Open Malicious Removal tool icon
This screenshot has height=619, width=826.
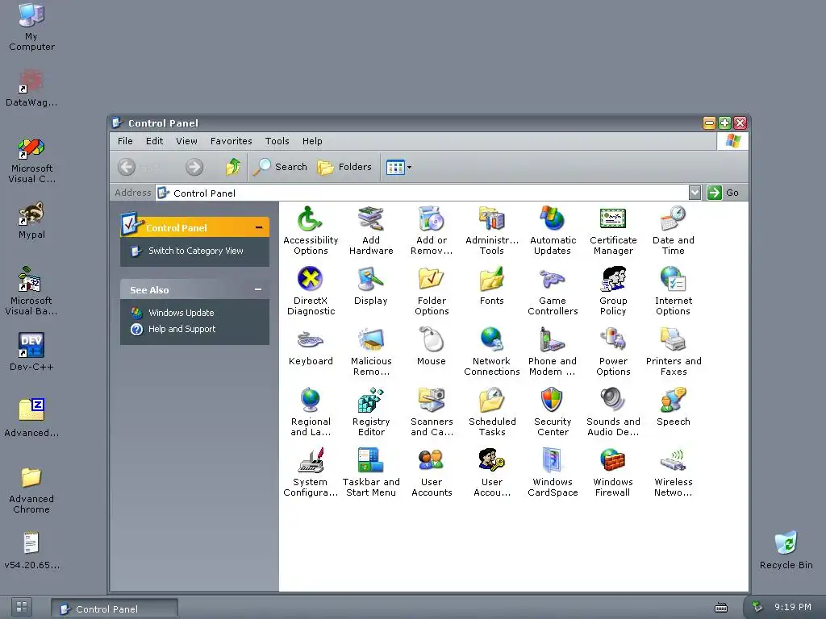371,351
